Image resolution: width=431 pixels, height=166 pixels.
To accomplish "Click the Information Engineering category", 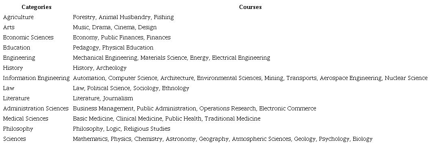I will 36,78.
